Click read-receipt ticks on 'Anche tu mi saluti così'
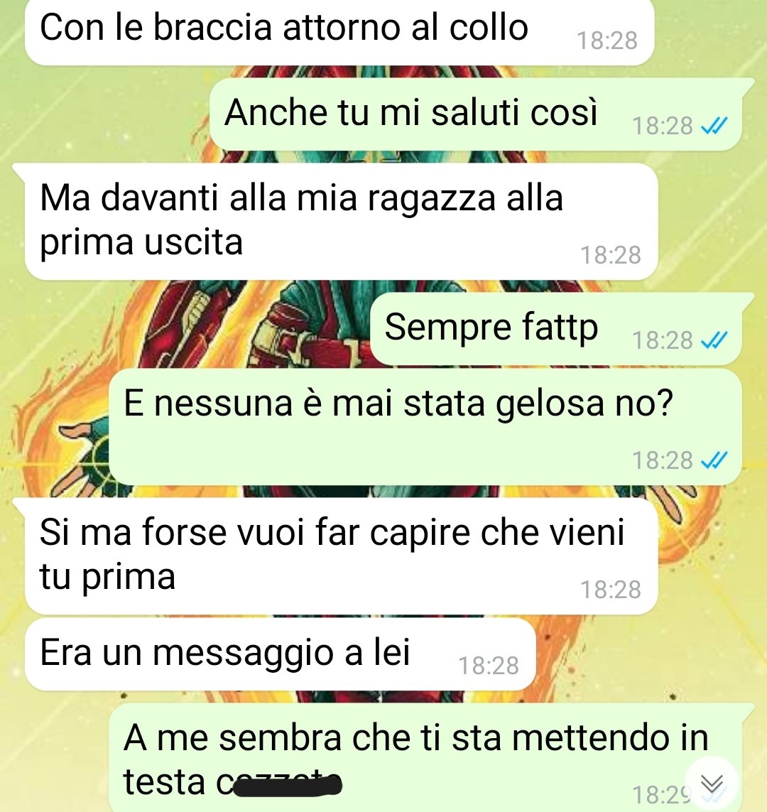 pyautogui.click(x=714, y=126)
